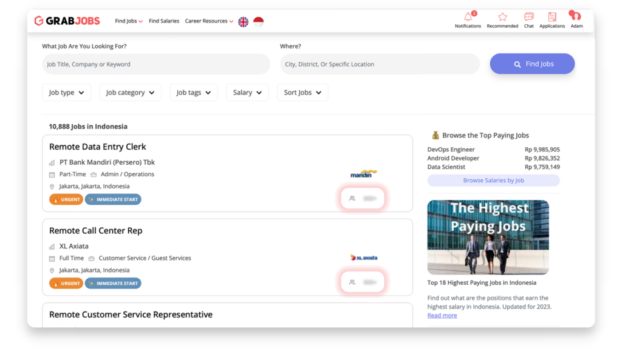This screenshot has height=349, width=622.
Task: Click Part-Time label on Data Entry Clerk
Action: (x=73, y=174)
